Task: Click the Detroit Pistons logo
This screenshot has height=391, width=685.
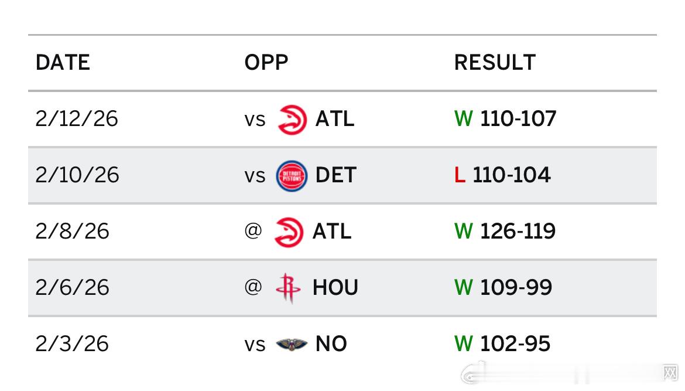Action: [292, 176]
